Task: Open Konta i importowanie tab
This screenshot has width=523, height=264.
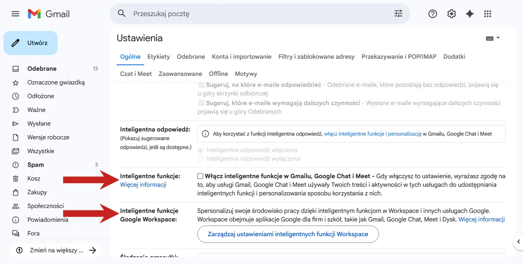Action: coord(242,57)
